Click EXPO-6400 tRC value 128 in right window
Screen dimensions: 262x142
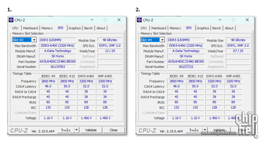coord(214,108)
